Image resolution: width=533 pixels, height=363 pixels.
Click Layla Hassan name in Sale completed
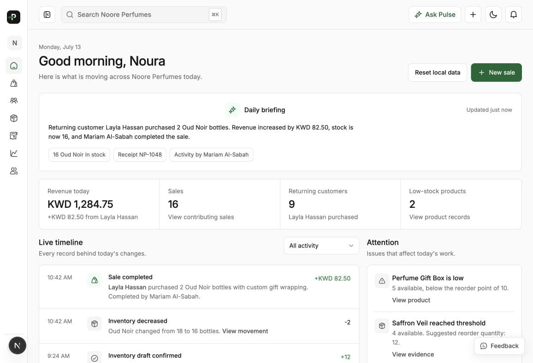coord(127,287)
